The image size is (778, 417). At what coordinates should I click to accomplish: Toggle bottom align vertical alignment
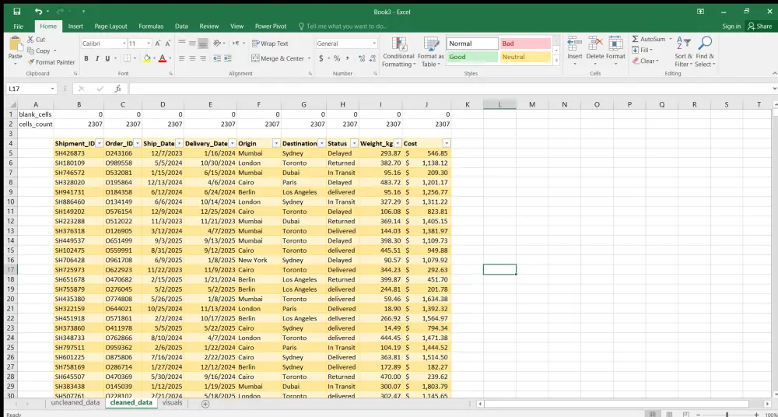203,44
